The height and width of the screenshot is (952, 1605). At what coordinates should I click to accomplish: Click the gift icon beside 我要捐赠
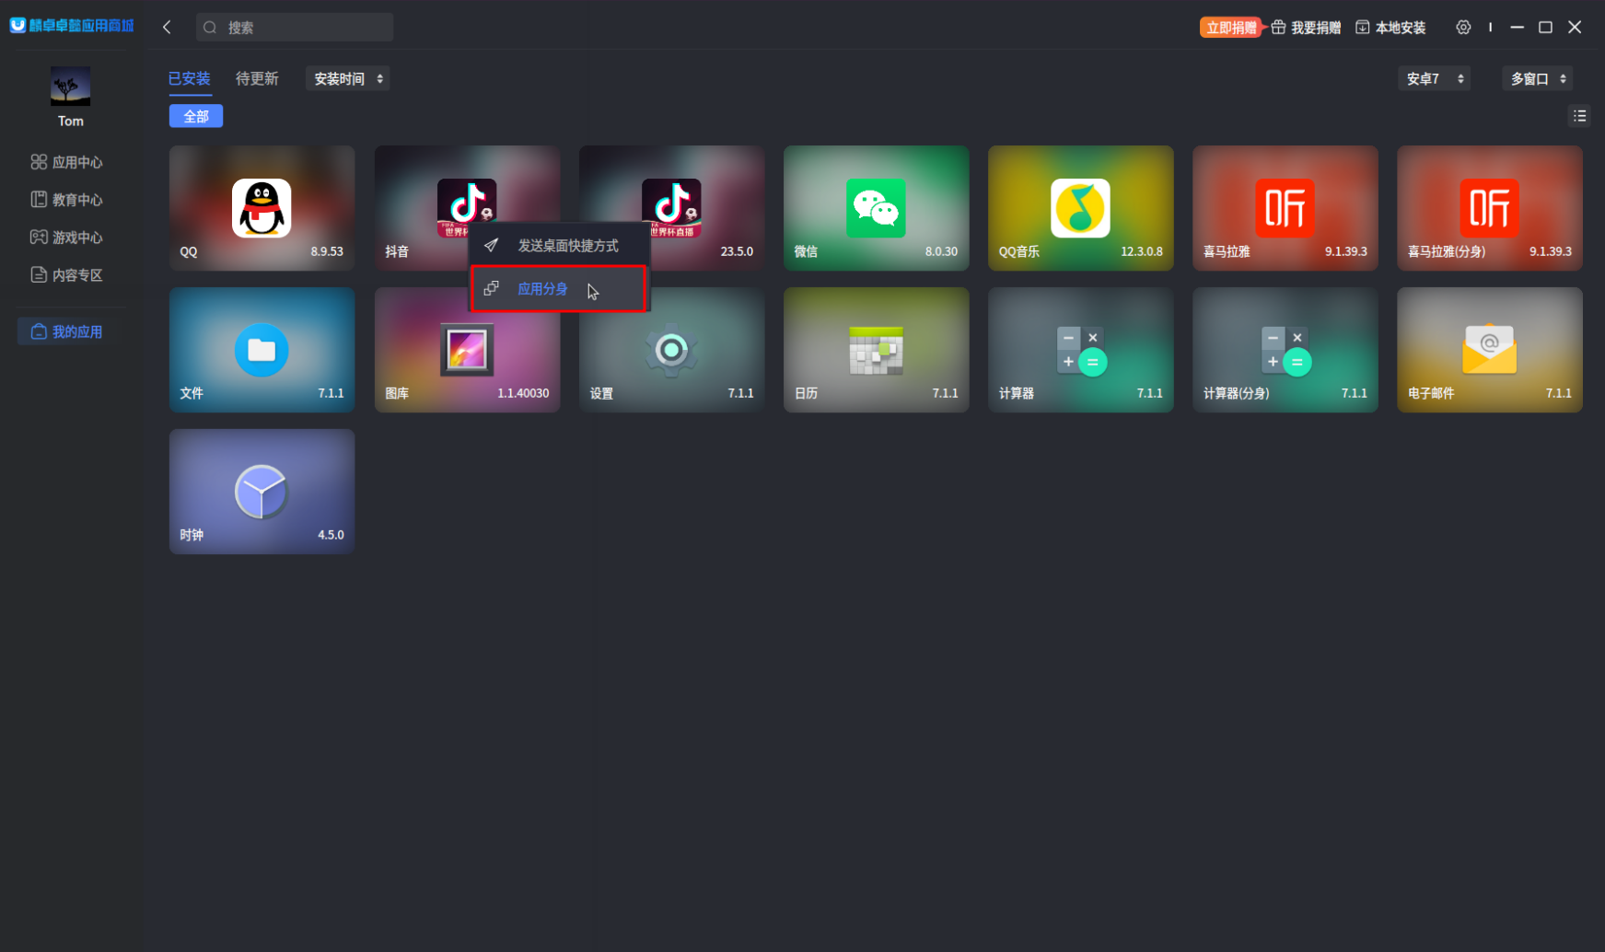[1278, 28]
